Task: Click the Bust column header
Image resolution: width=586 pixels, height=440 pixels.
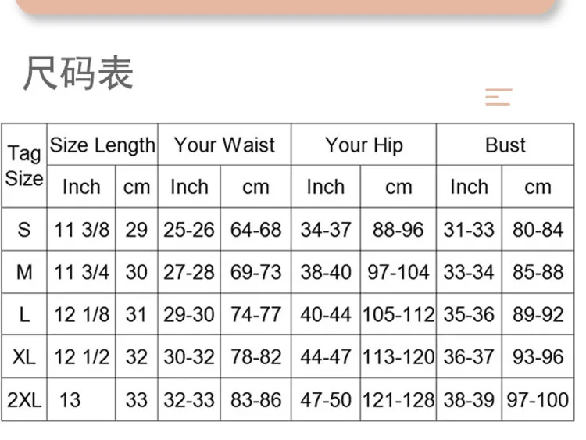Action: point(506,145)
